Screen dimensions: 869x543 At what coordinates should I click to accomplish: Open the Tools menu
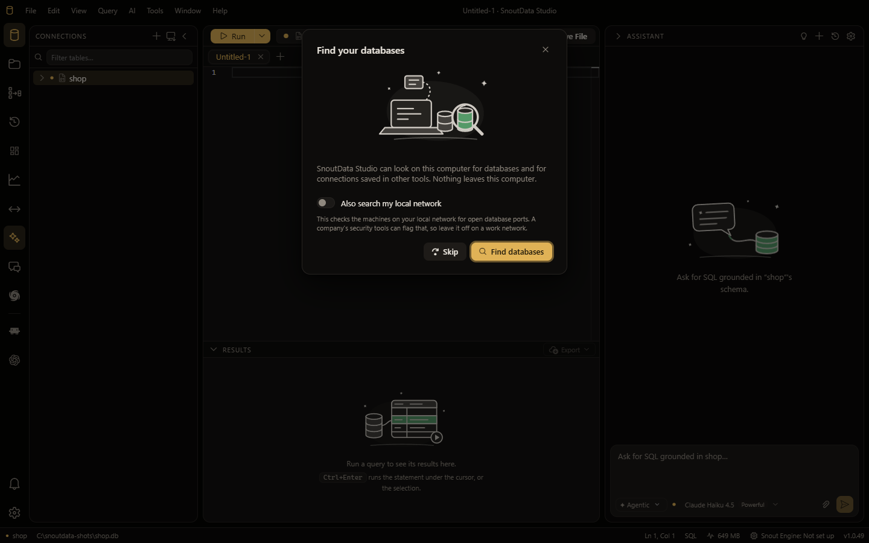pos(155,10)
